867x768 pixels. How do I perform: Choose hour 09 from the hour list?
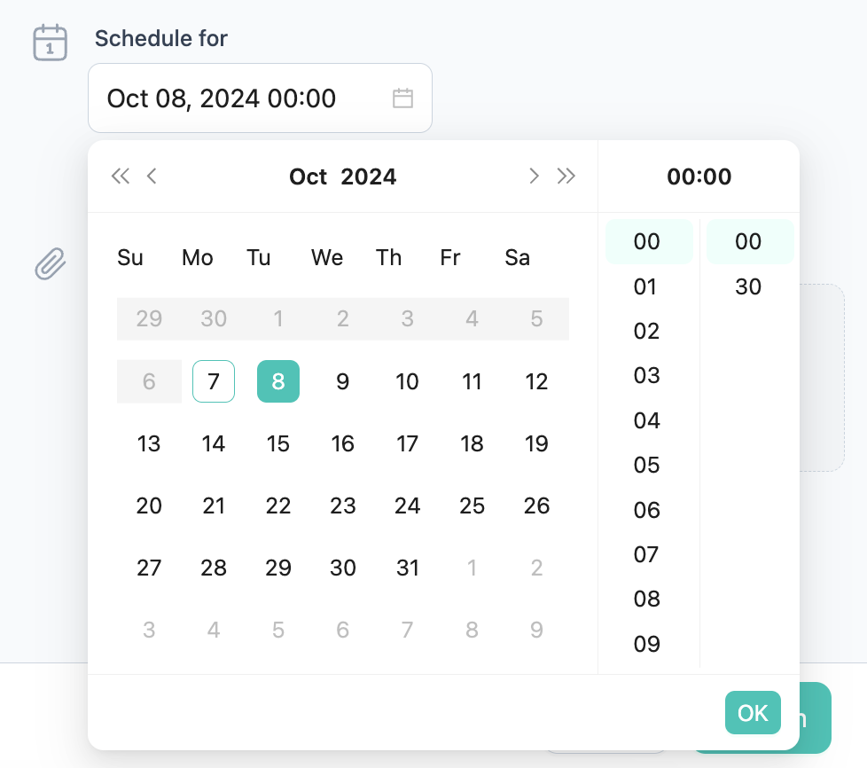647,644
